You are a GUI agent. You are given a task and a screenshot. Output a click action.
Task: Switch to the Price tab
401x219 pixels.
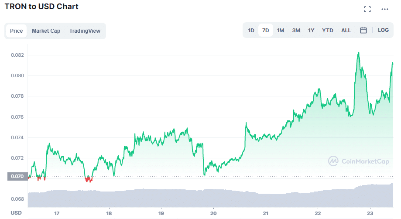click(17, 31)
